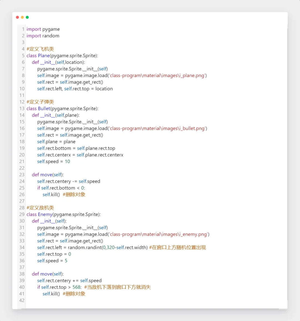Click line number 42 in gutter

click(x=22, y=300)
